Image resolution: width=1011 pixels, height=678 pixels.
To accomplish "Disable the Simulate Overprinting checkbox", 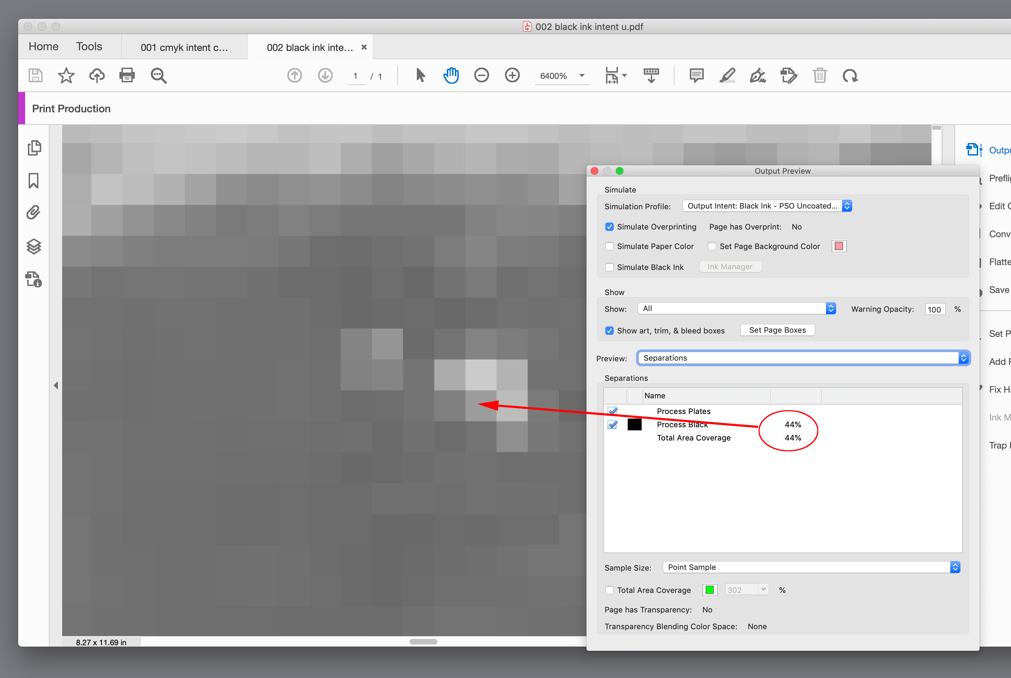I will click(x=610, y=227).
